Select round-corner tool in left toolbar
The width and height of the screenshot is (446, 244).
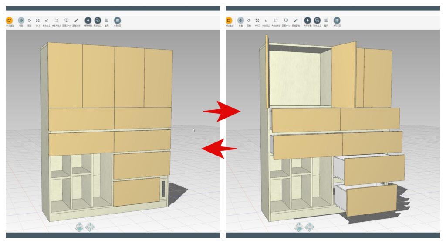point(56,20)
